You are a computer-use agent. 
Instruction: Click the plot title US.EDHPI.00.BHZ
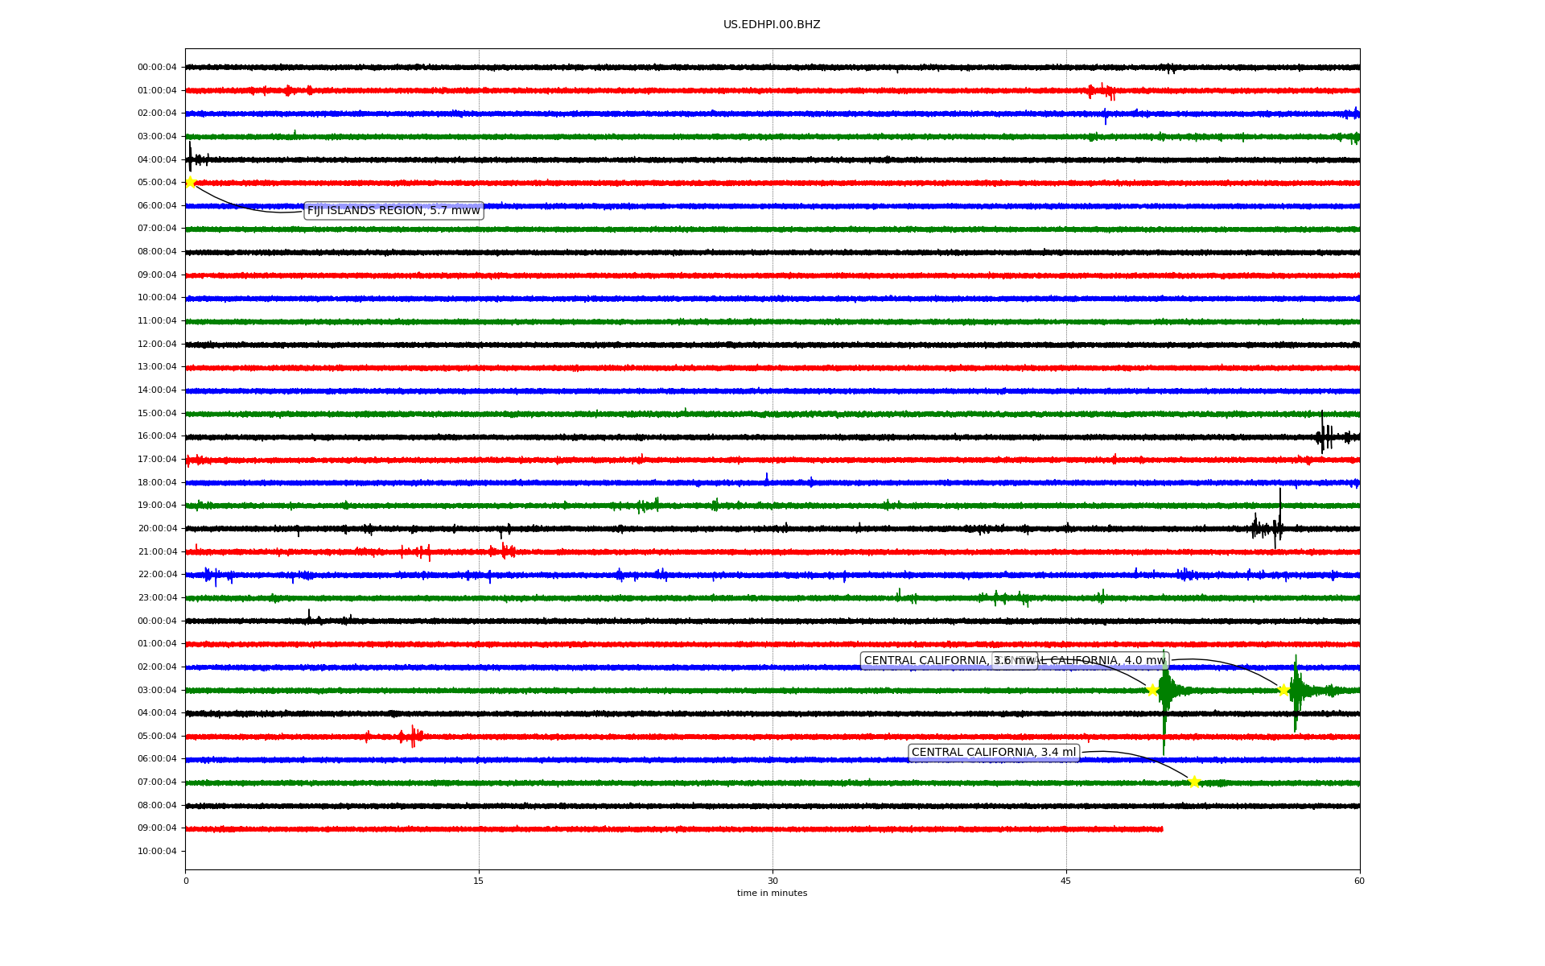[772, 25]
